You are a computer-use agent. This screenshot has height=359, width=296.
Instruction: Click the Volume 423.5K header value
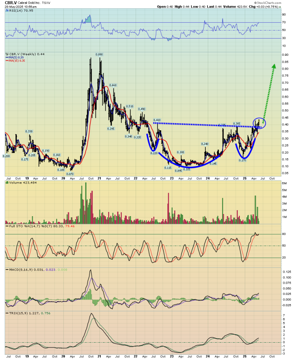tap(236, 7)
